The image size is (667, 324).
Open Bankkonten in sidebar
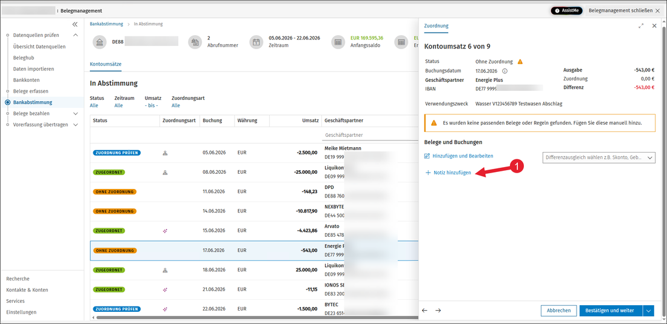(x=26, y=80)
